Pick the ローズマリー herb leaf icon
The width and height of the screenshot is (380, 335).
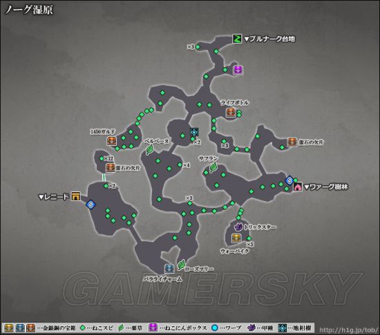click(181, 265)
